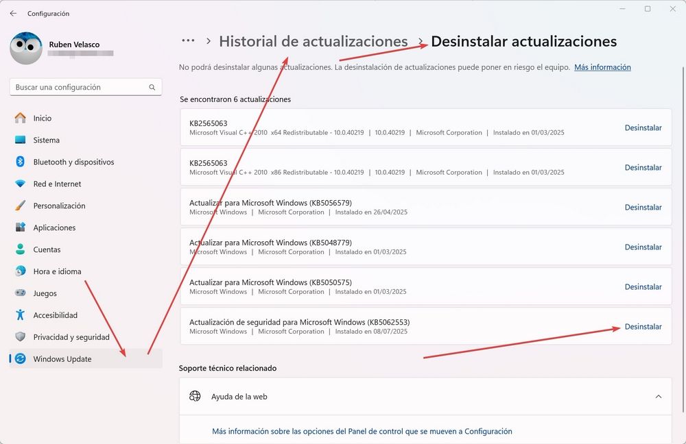The width and height of the screenshot is (686, 444).
Task: Navigate to Historial de actualizaciones breadcrumb
Action: [314, 40]
